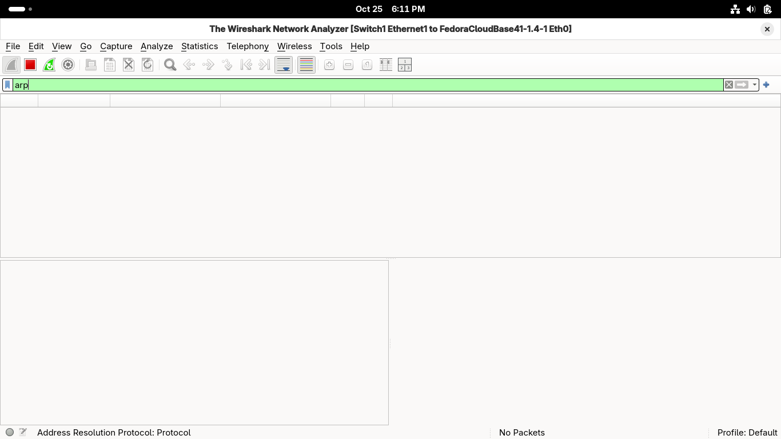
Task: Restart the current capture
Action: [x=49, y=65]
